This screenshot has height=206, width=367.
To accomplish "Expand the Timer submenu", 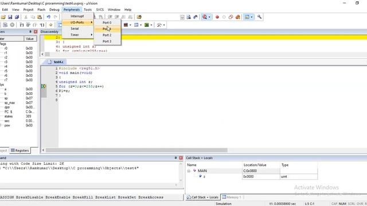I will [78, 35].
